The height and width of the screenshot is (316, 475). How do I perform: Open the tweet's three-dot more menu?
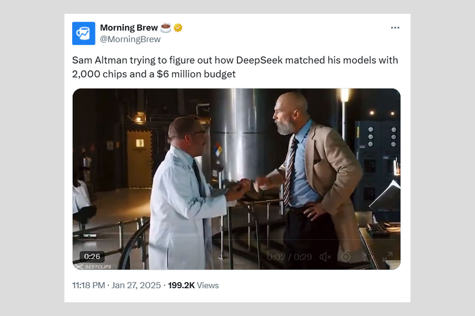click(x=395, y=28)
